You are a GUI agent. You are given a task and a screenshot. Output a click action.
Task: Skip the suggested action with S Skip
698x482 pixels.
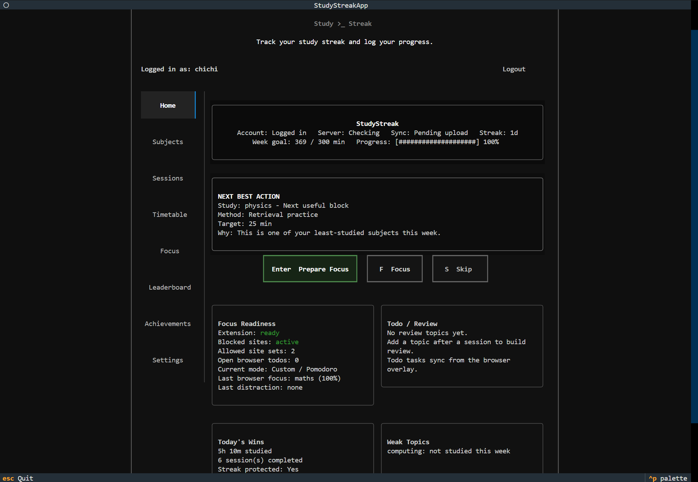coord(460,269)
